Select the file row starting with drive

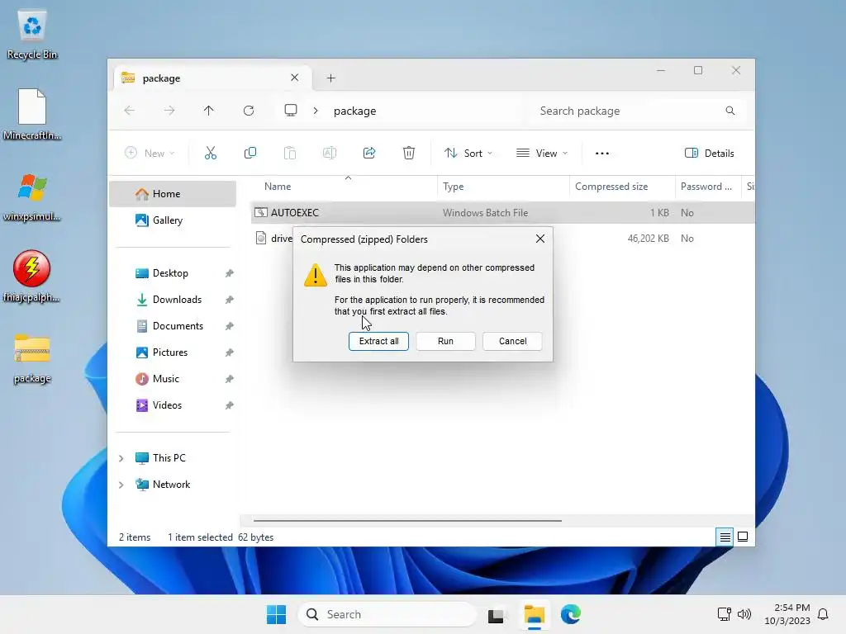point(273,239)
